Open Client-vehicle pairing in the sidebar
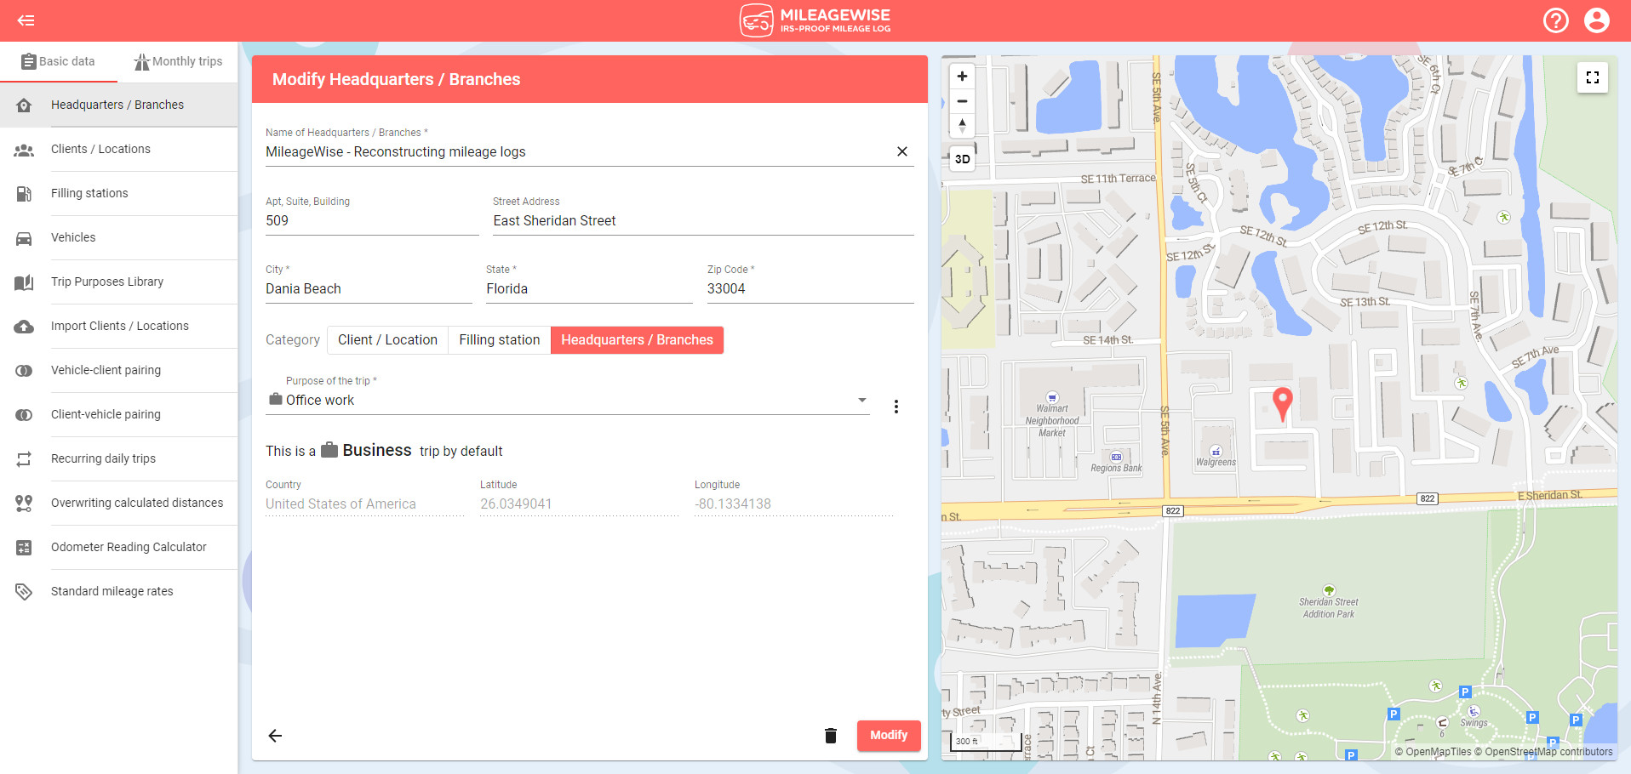This screenshot has height=774, width=1631. click(118, 415)
